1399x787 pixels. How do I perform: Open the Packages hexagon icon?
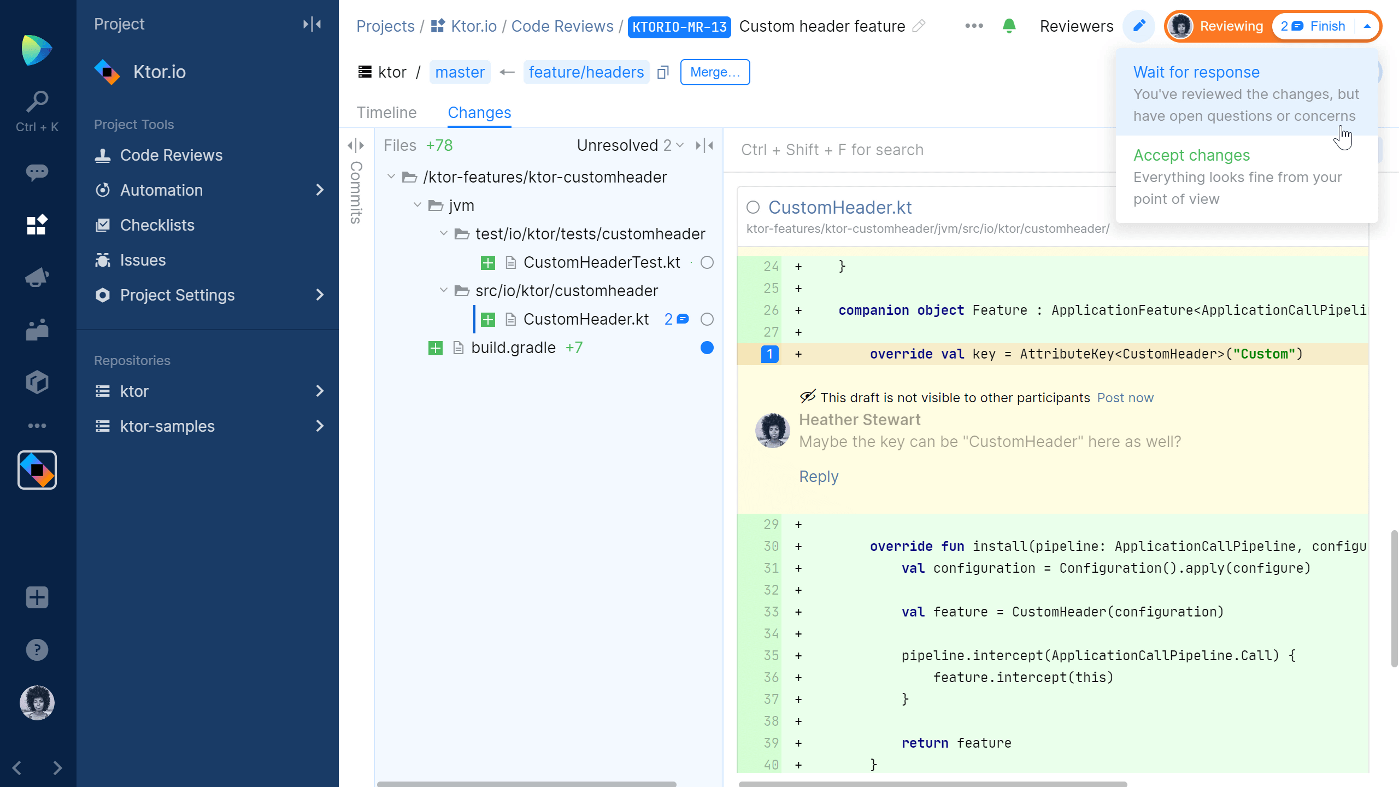tap(37, 382)
